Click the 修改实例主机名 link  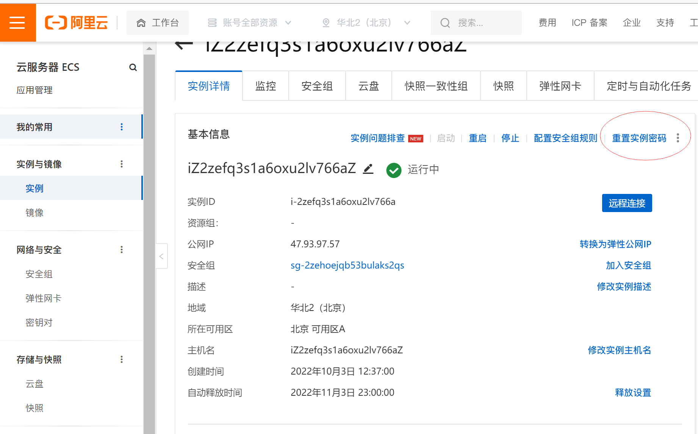[620, 350]
